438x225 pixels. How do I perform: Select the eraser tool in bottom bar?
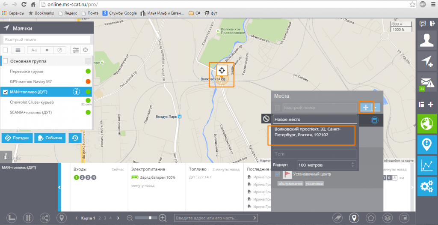coord(337,218)
